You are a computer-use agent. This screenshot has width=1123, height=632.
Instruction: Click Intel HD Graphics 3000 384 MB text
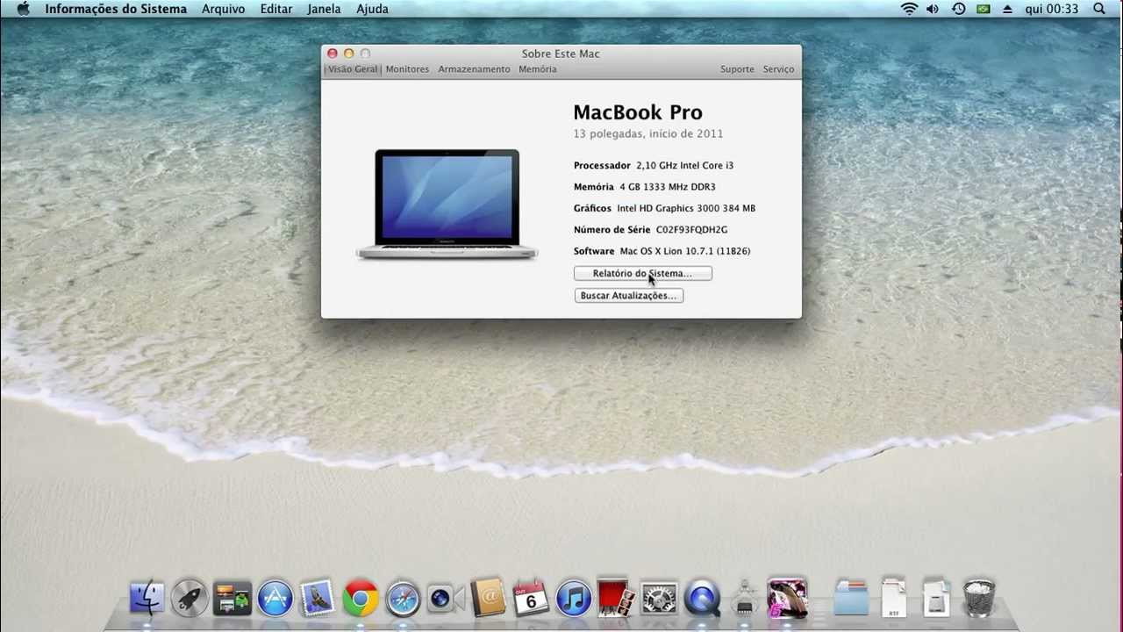click(686, 208)
